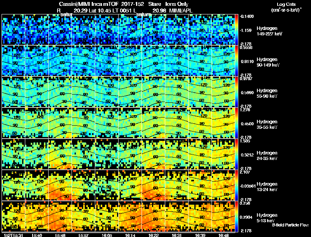
Task: Click the 'B-field Particle Flow' caption
Action: click(290, 225)
